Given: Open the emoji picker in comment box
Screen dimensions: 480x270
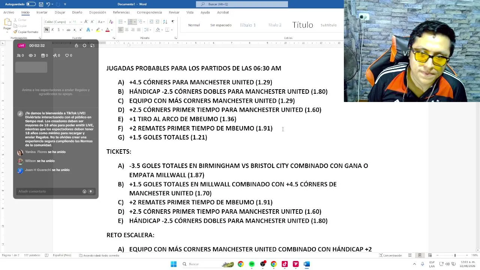Looking at the screenshot, I should (x=84, y=191).
